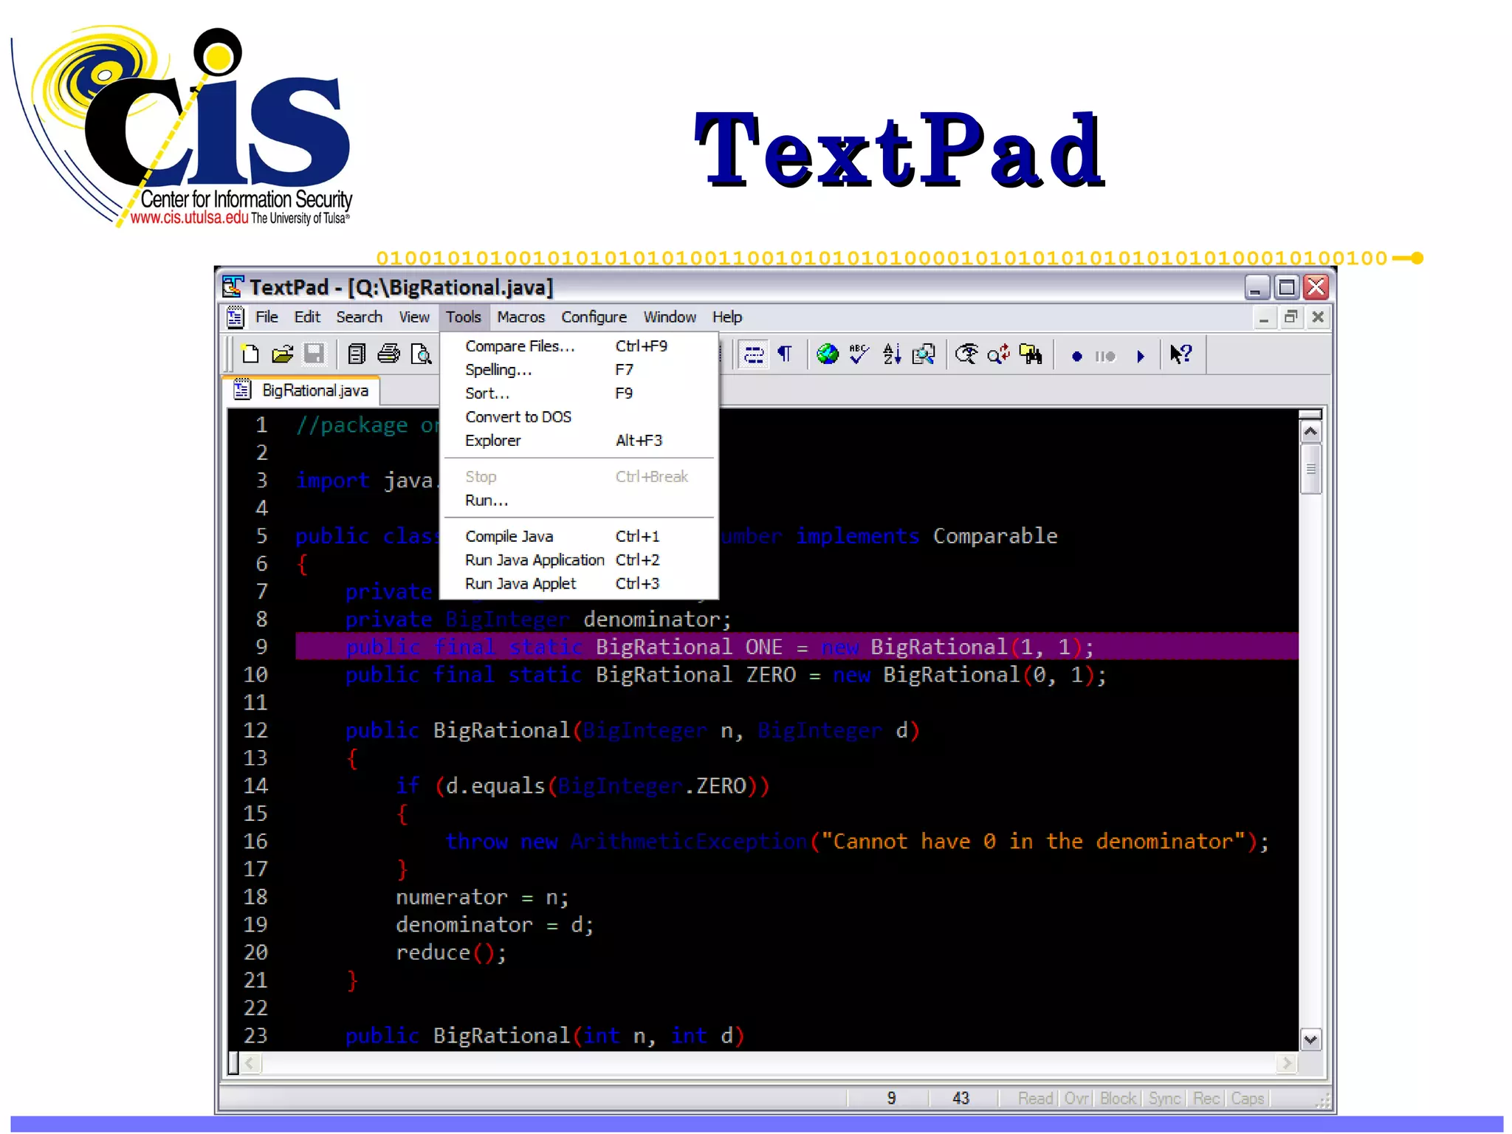Click horizontal scrollbar right arrow

click(x=1287, y=1063)
